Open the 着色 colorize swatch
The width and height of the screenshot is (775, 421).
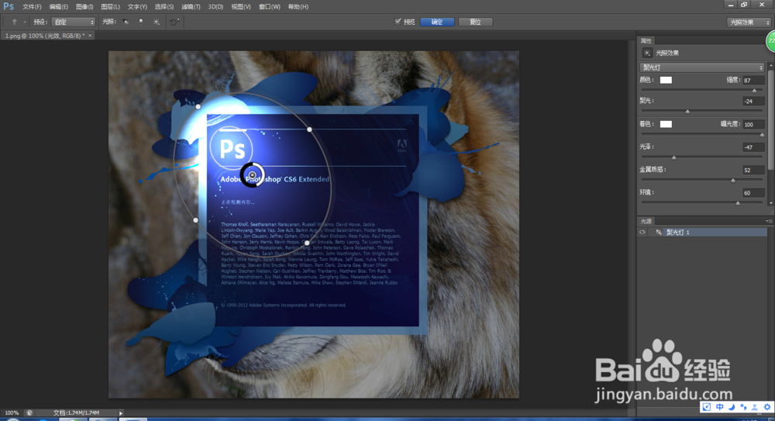click(x=666, y=124)
